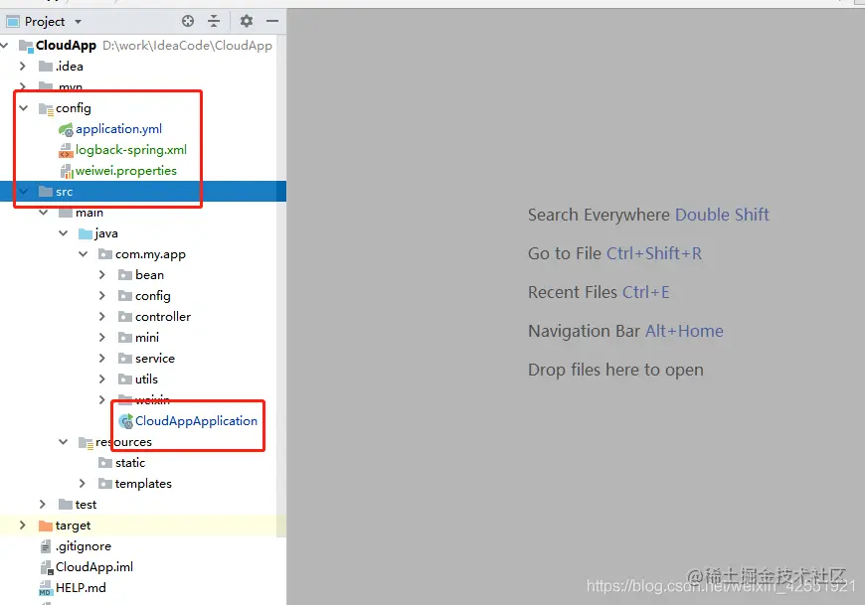Screen dimensions: 865x605
Task: Select the mini package label
Action: [x=147, y=337]
